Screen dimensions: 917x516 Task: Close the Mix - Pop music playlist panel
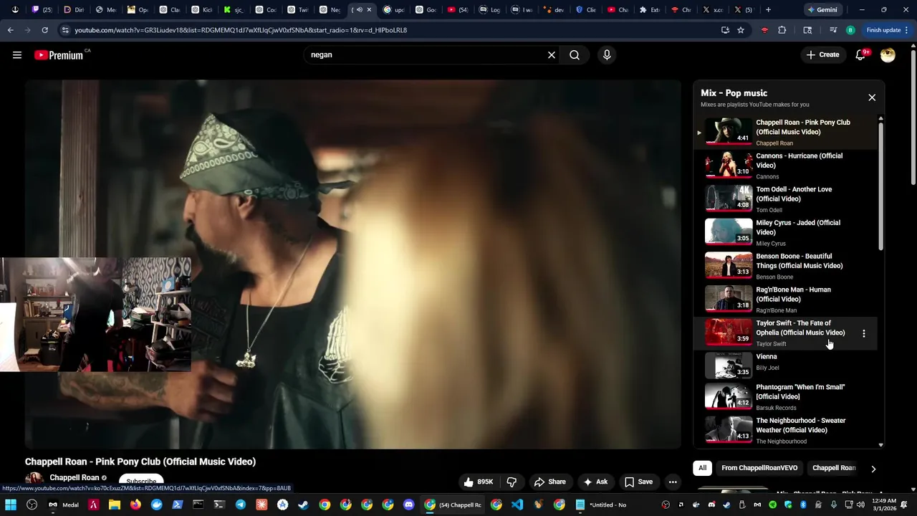(872, 97)
